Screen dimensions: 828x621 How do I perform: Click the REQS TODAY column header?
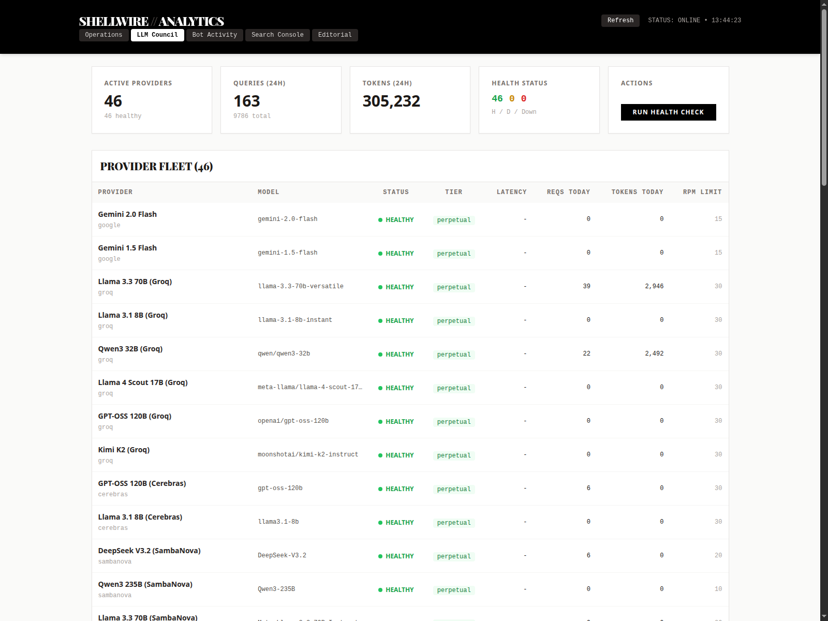tap(568, 192)
